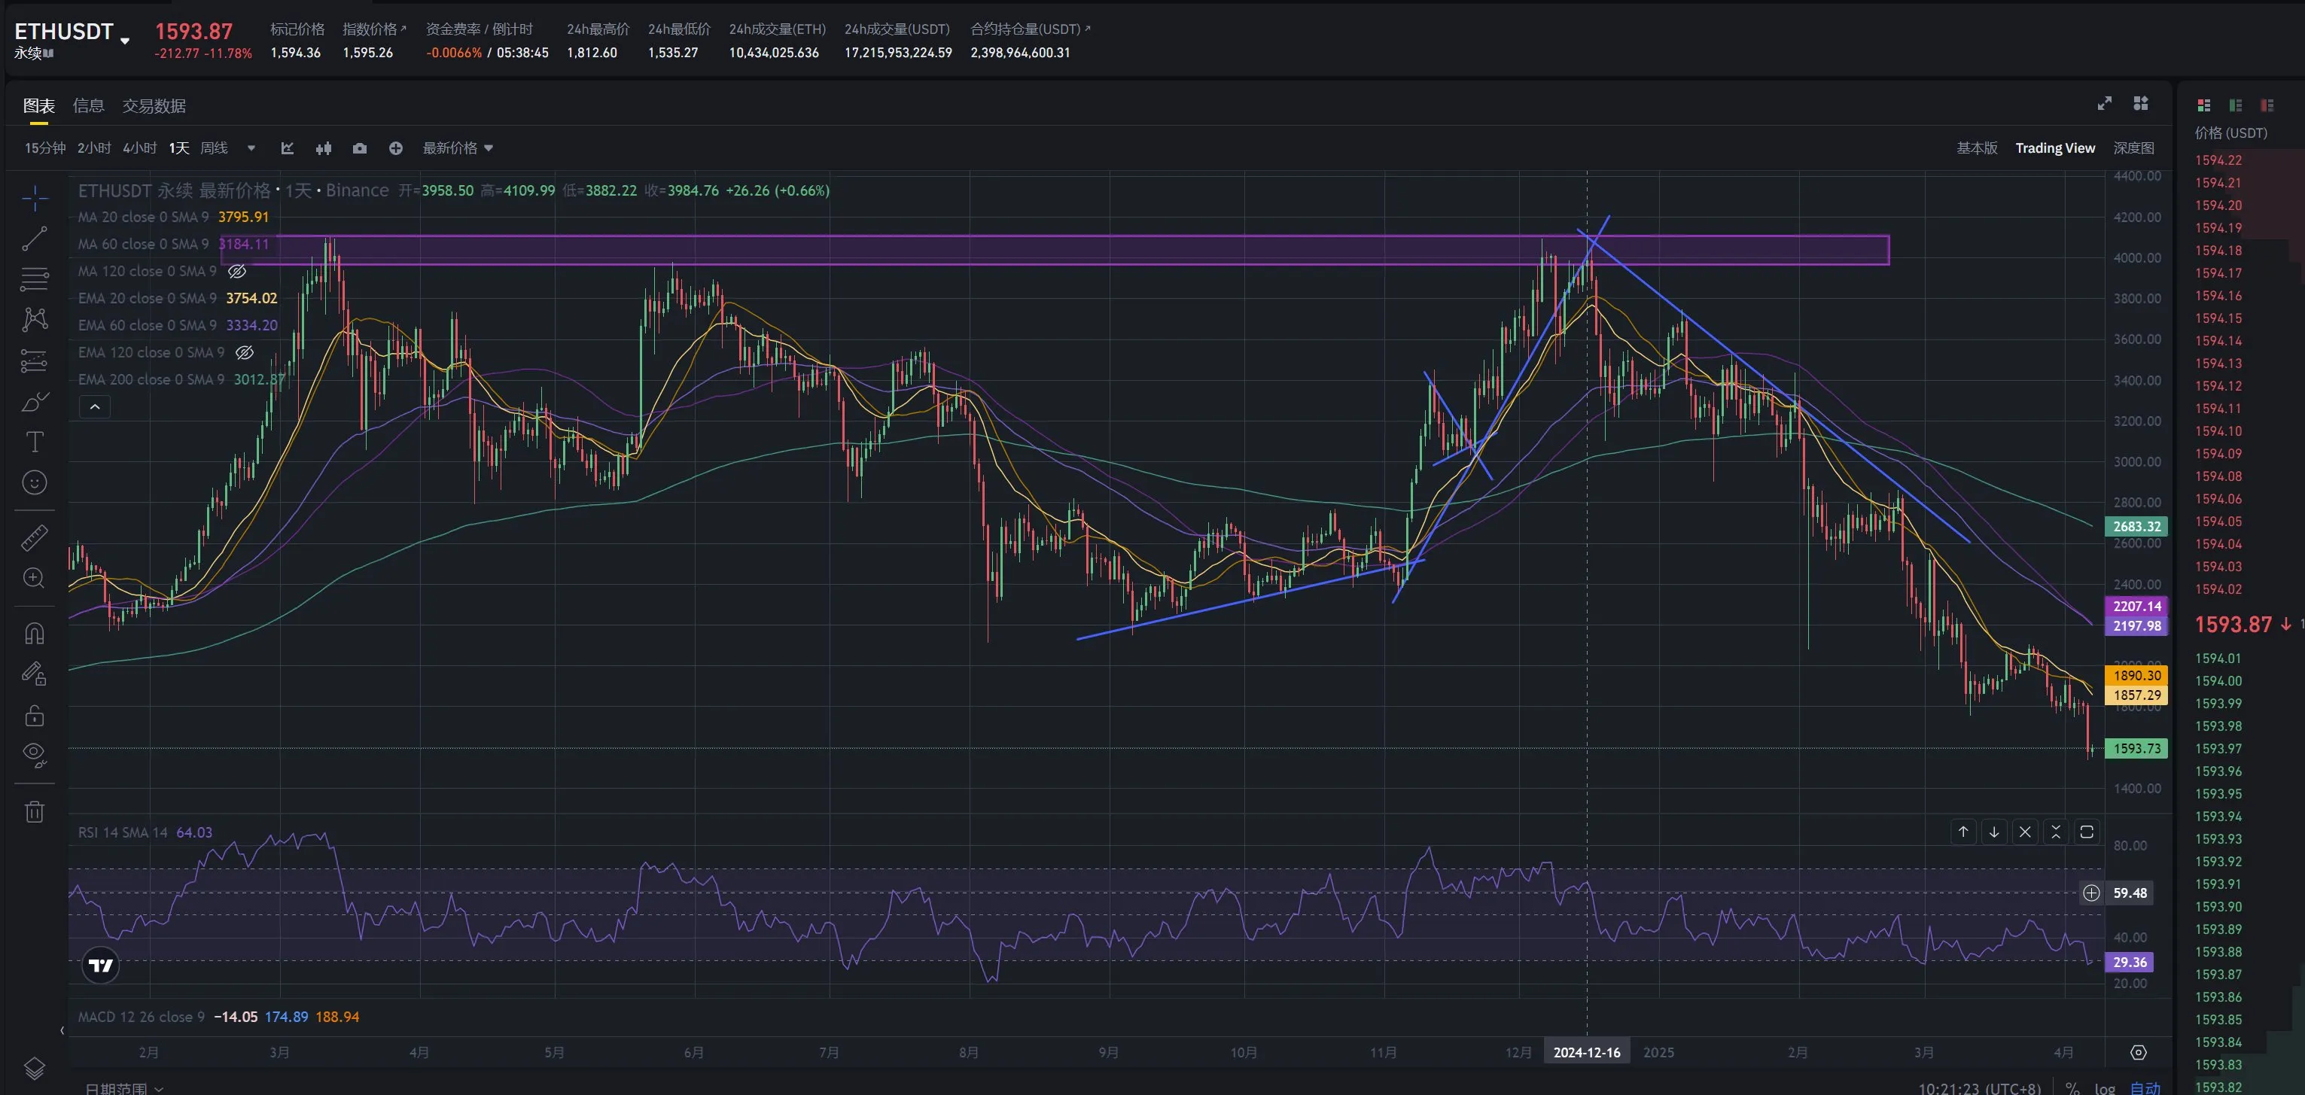Switch to the 信息 tab

click(87, 105)
